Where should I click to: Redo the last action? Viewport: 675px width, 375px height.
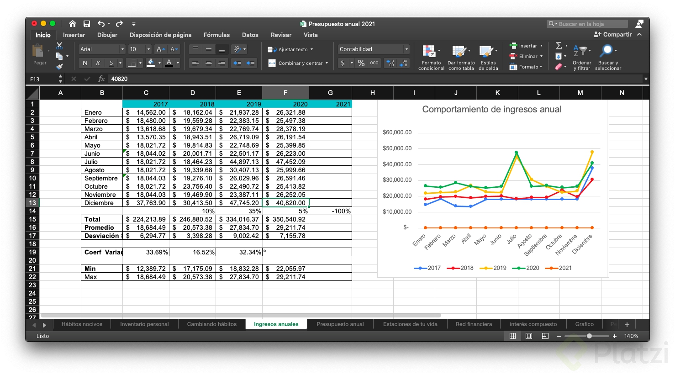(119, 24)
